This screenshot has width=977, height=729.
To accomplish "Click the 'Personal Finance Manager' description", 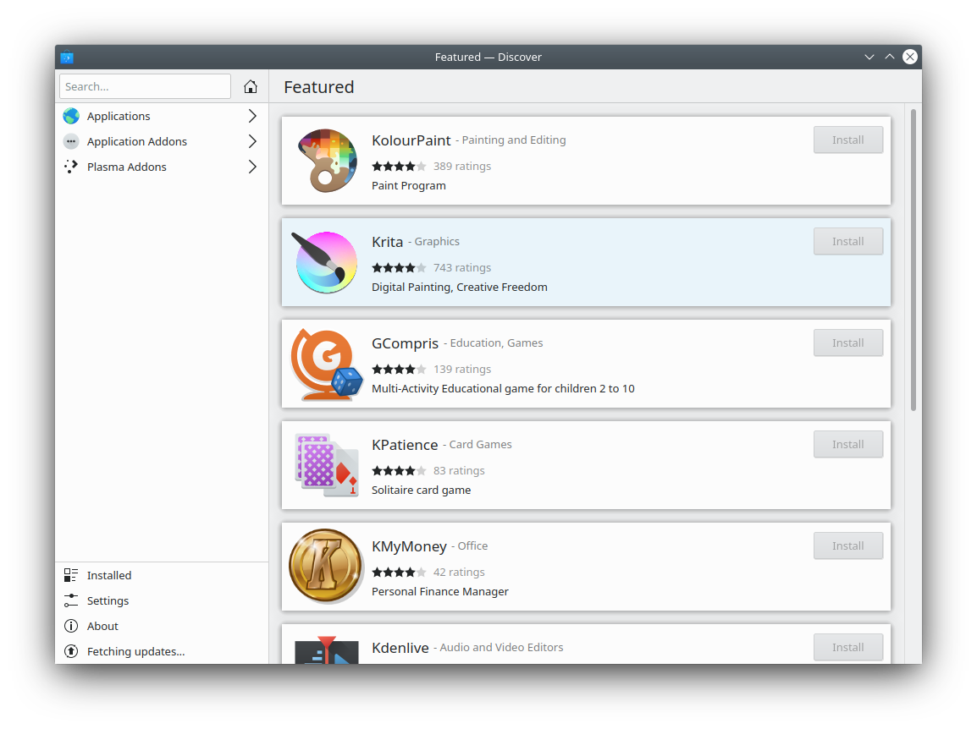I will 440,591.
